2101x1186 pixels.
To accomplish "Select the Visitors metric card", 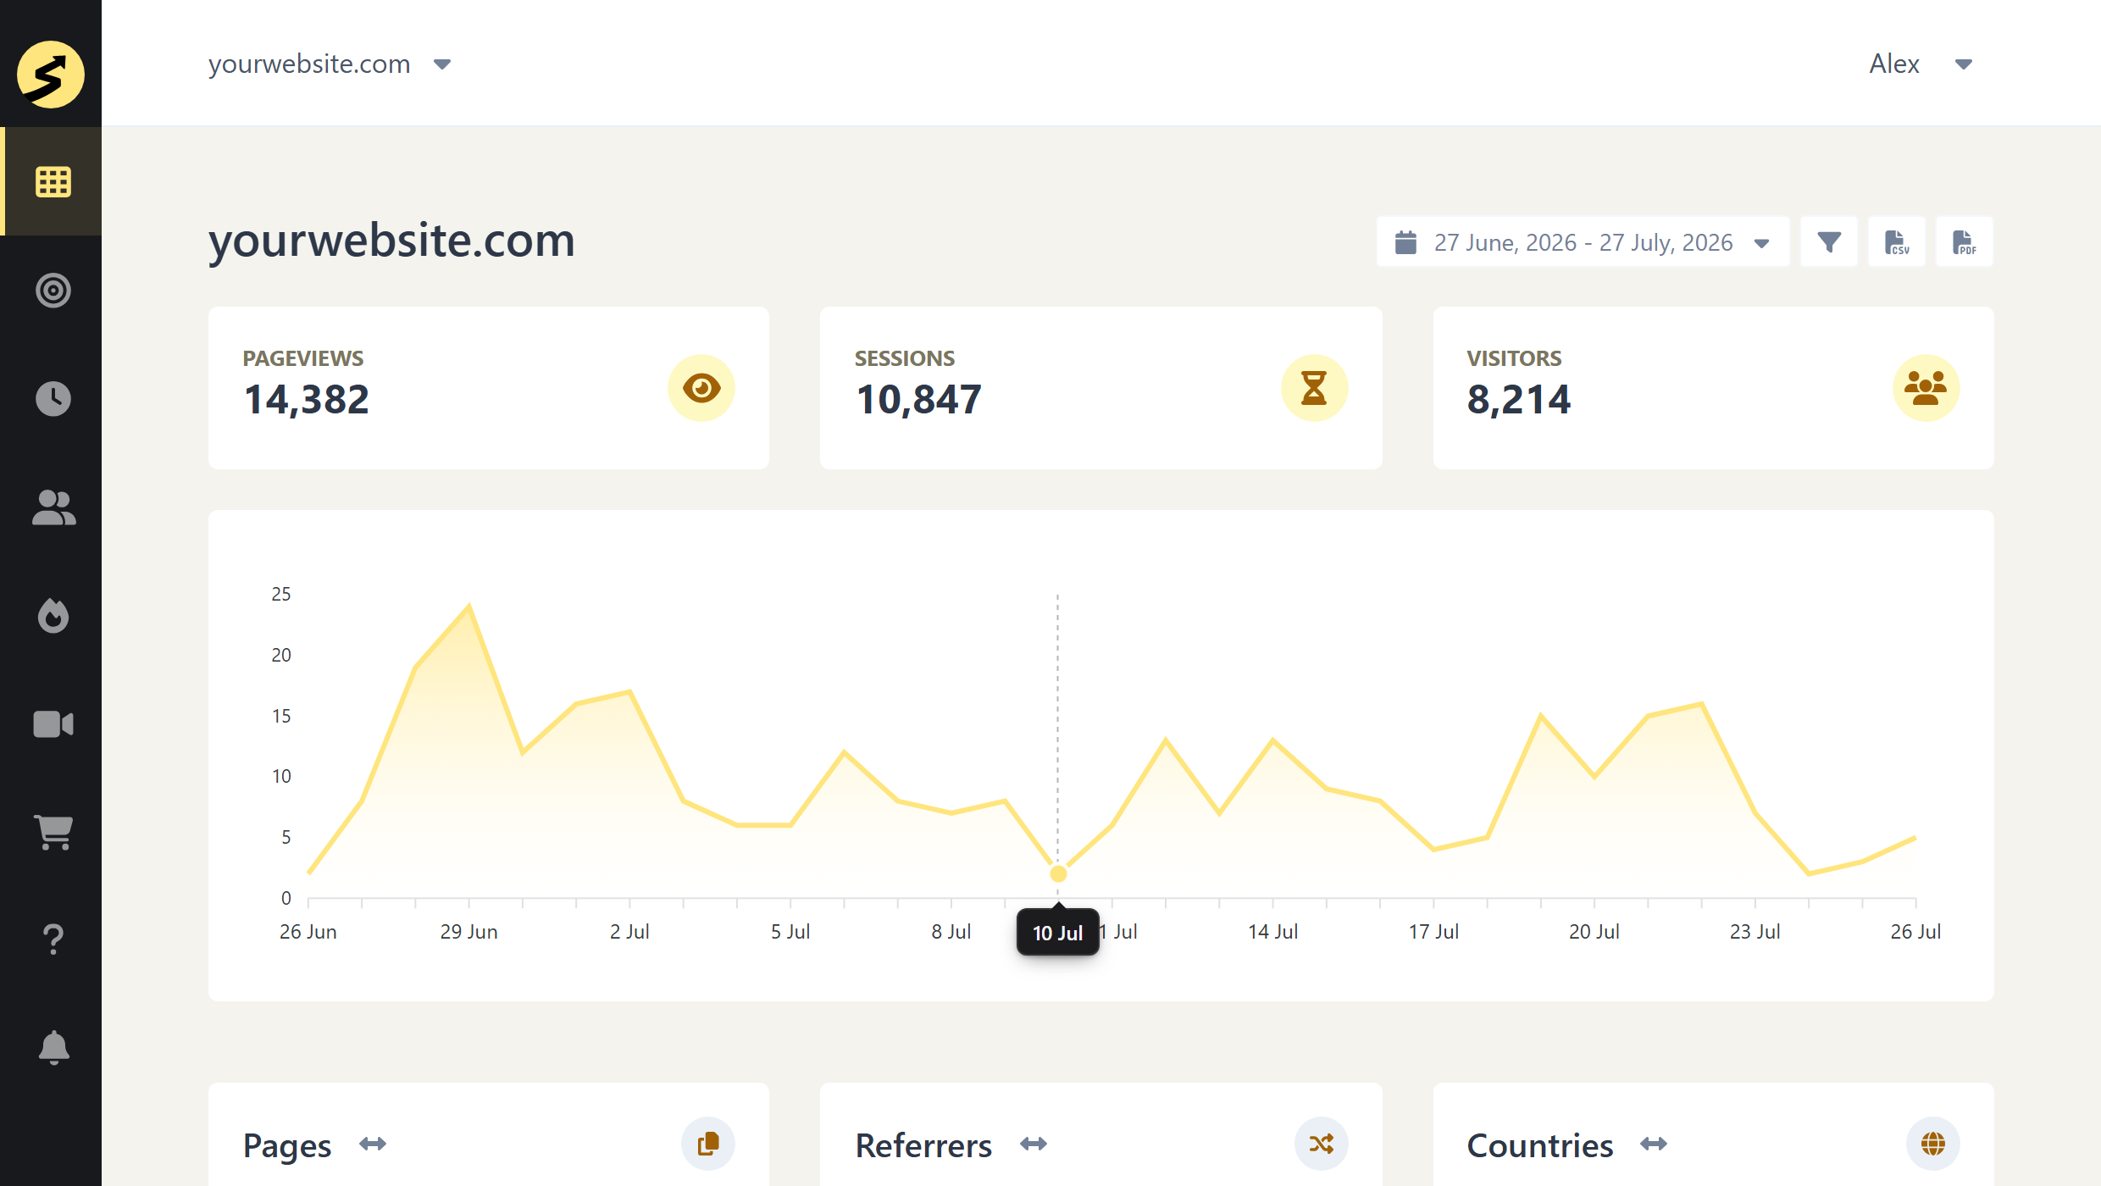I will click(x=1713, y=388).
